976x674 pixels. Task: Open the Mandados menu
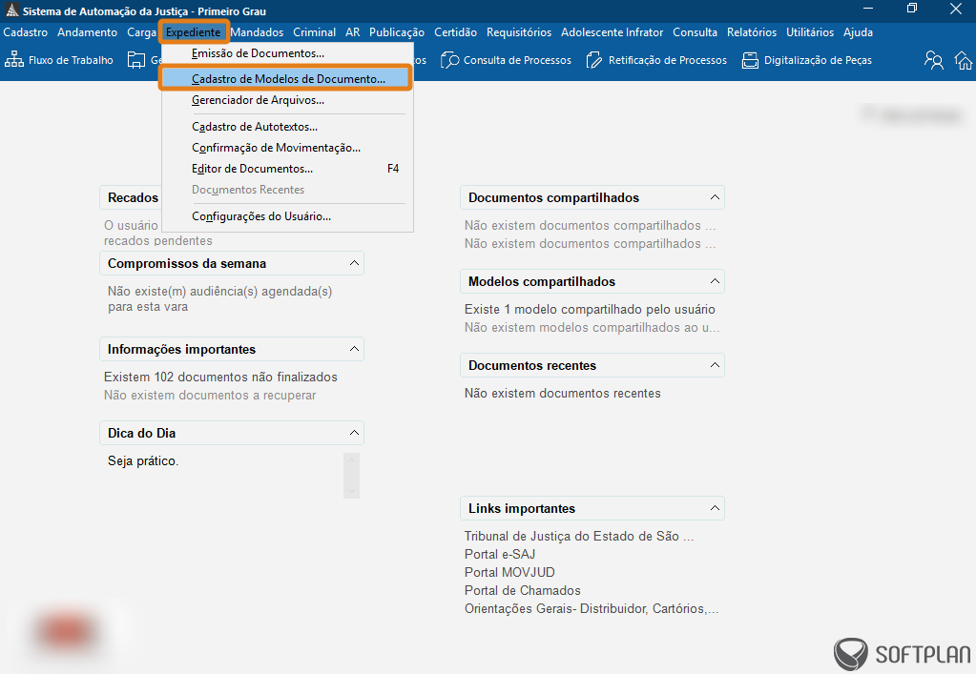click(x=257, y=32)
